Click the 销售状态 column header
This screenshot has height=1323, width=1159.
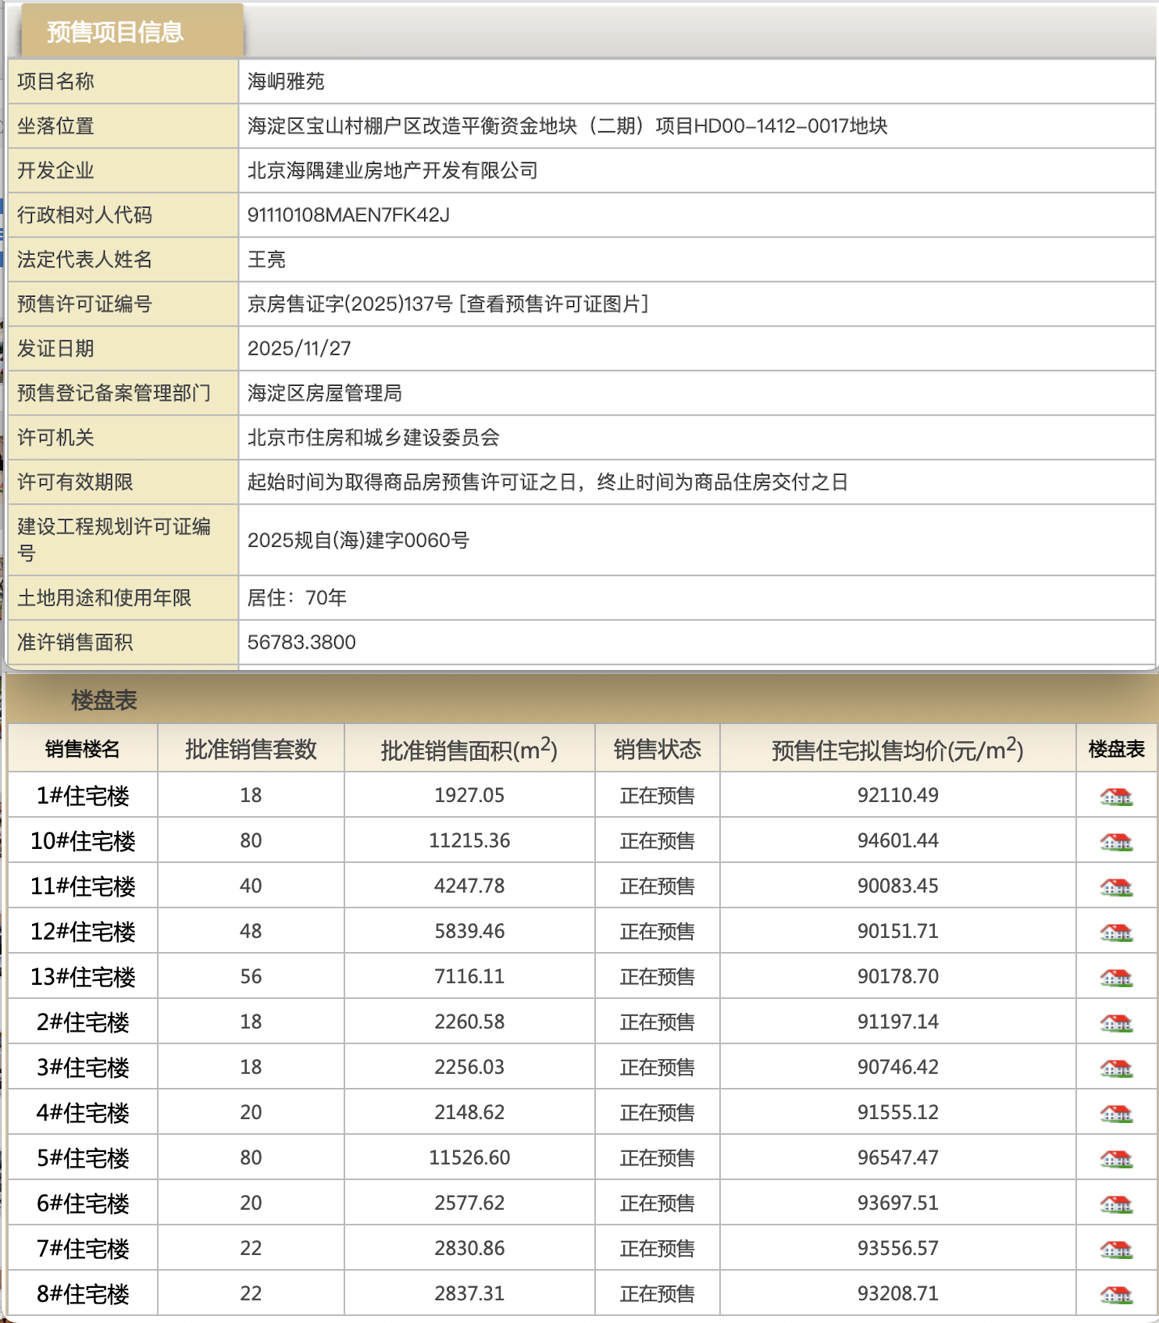[x=657, y=749]
